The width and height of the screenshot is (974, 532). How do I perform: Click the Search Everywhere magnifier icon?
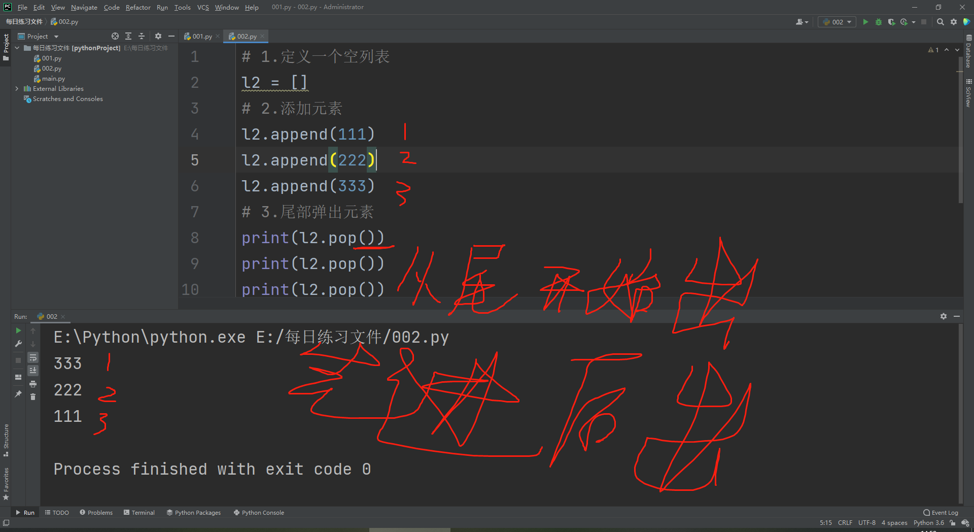point(941,22)
